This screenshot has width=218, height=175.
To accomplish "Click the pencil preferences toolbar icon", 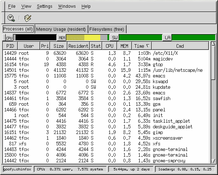I will pyautogui.click(x=28, y=18).
